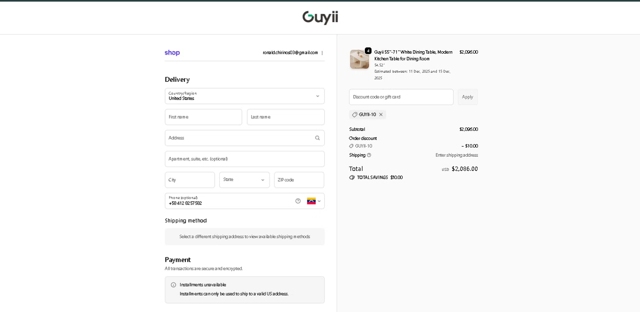Screen dimensions: 640x312
Task: Click the shipping info question icon
Action: pyautogui.click(x=369, y=155)
